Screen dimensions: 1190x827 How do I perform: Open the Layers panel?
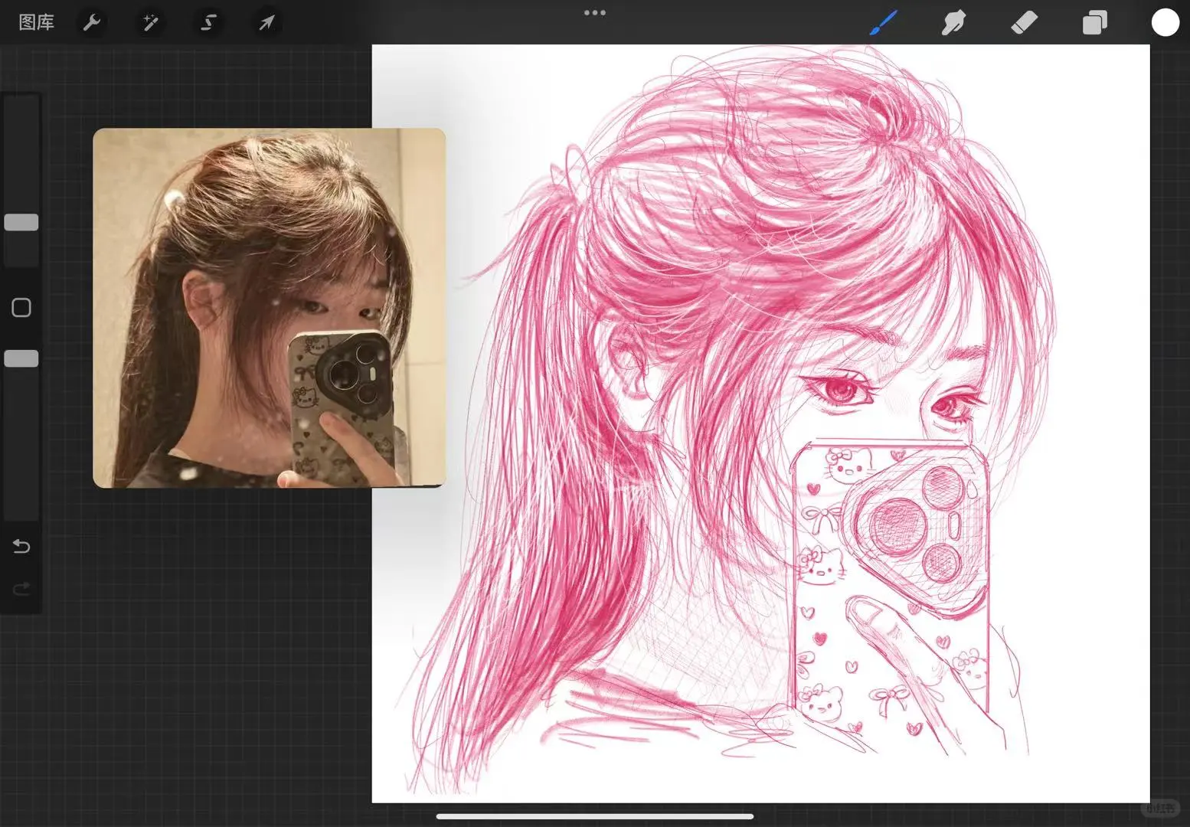coord(1094,23)
